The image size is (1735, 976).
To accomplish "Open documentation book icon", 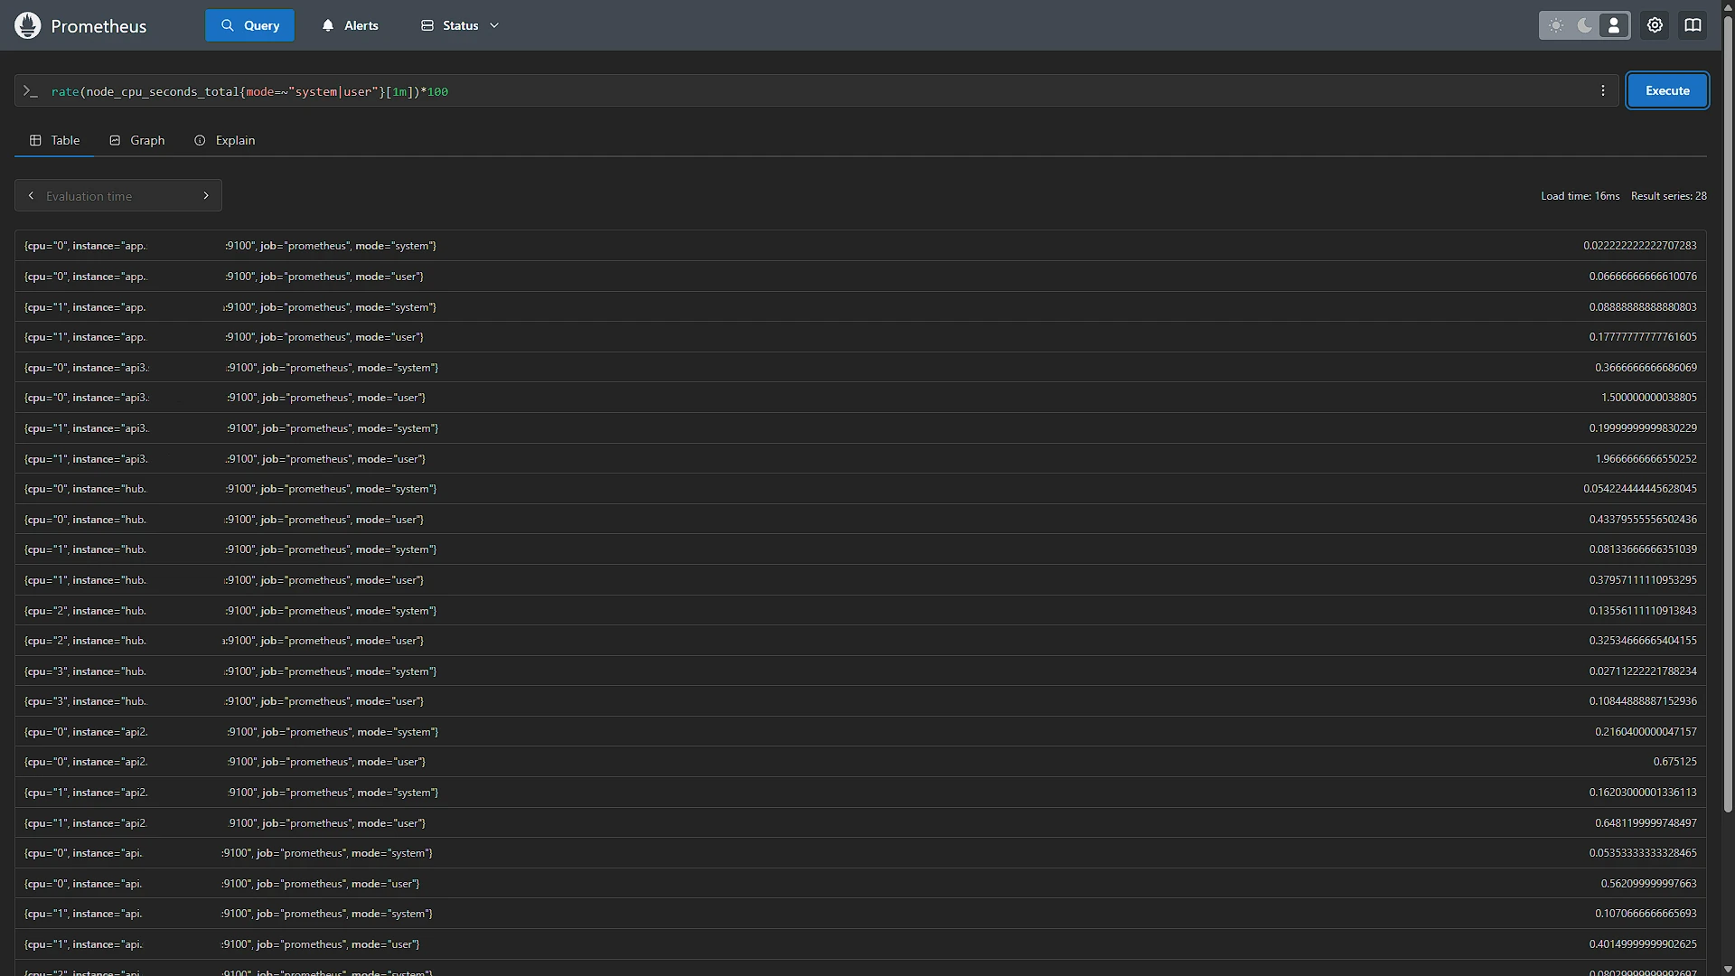I will point(1693,25).
